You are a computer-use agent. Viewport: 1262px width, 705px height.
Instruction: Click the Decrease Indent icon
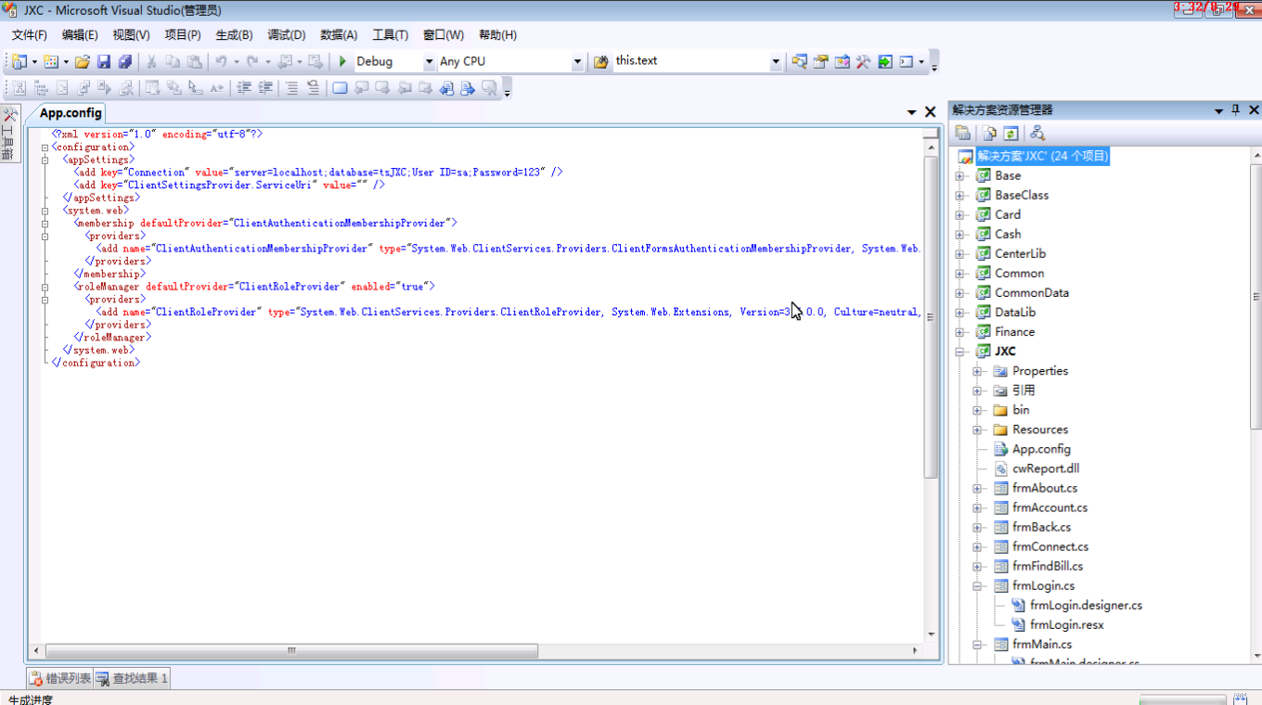pos(244,88)
